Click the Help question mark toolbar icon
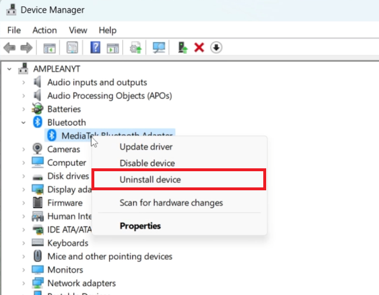Image resolution: width=379 pixels, height=295 pixels. coord(96,47)
